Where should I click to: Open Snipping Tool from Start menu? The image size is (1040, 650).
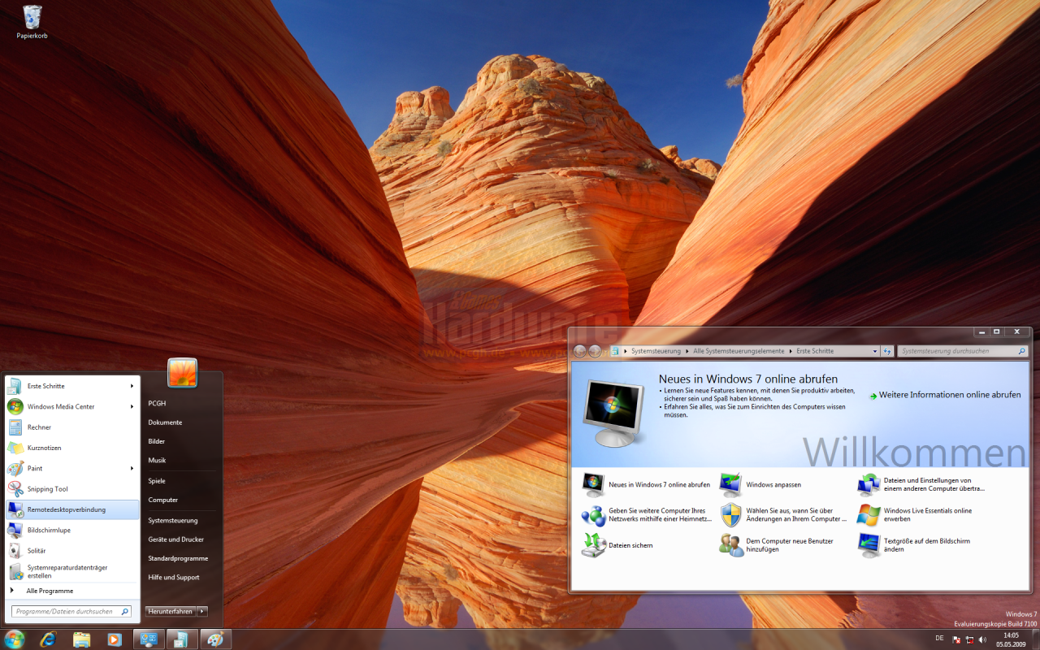click(72, 489)
